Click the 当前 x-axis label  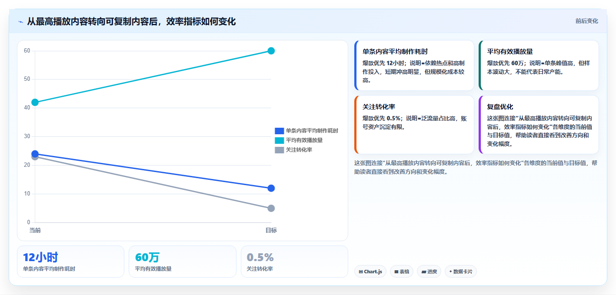coord(35,230)
